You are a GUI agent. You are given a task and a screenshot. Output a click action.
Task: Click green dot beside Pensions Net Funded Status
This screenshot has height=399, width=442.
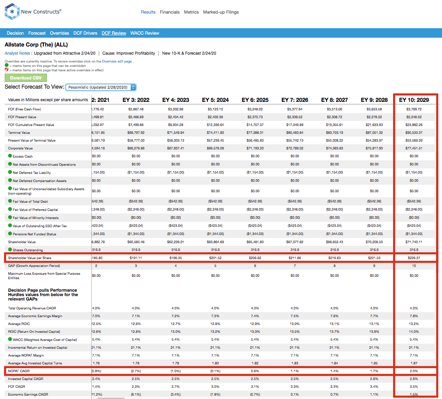tap(10, 234)
